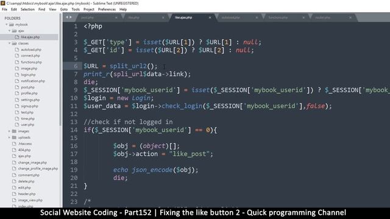Open change_profile_image.php in the sidebar

(38, 169)
